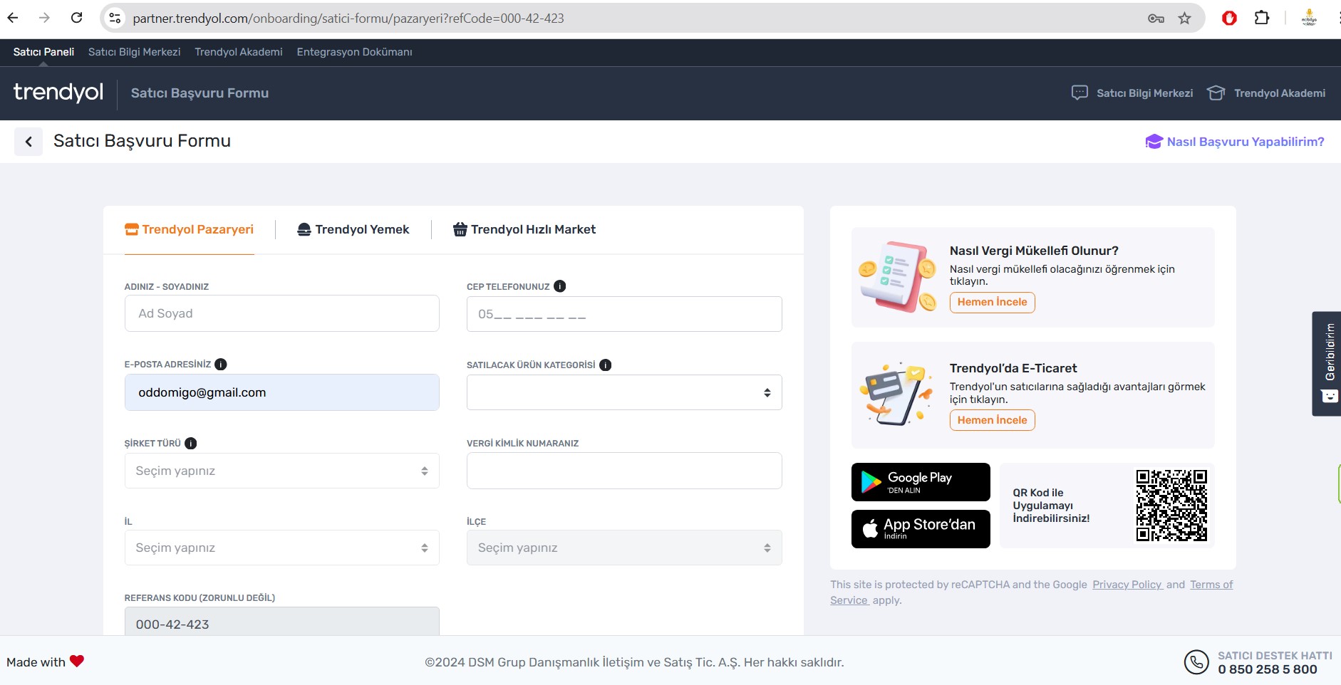
Task: Open site information icon in address bar
Action: point(115,19)
